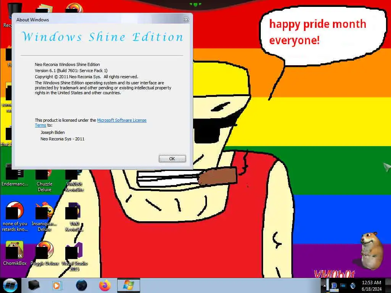This screenshot has width=391, height=293.
Task: Click the 'Windows Shine Edition' banner text
Action: pos(102,37)
